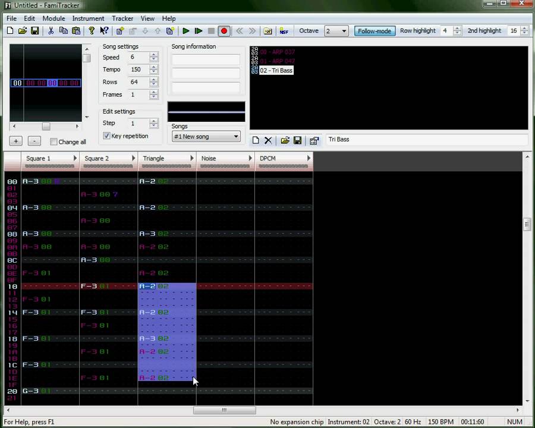
Task: Move the pattern editor horizontal scrollbar thumb
Action: [224, 410]
